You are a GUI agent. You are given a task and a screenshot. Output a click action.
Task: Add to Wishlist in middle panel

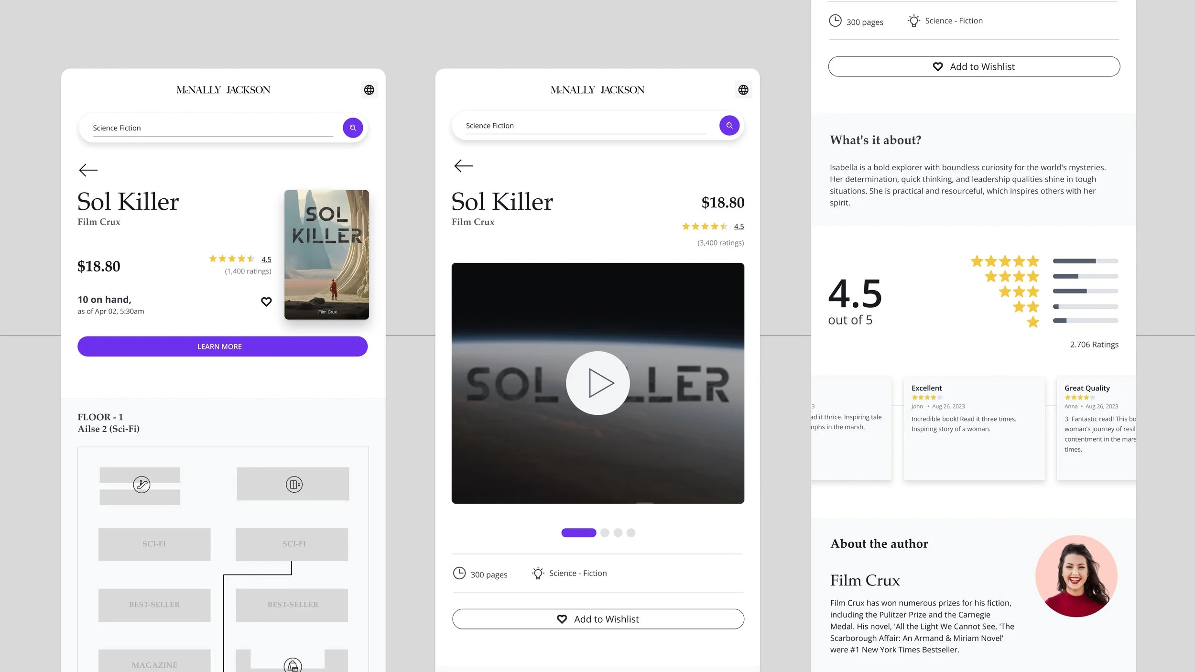597,619
